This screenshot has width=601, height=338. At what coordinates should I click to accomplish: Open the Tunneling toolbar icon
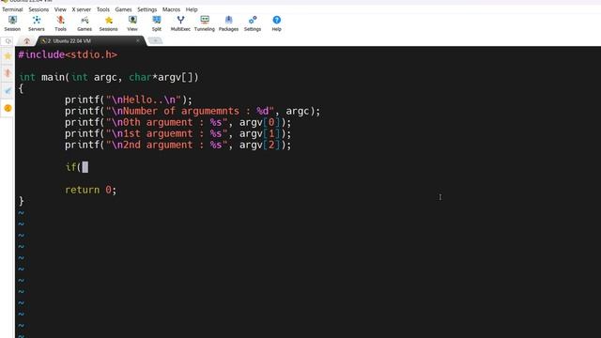coord(205,23)
